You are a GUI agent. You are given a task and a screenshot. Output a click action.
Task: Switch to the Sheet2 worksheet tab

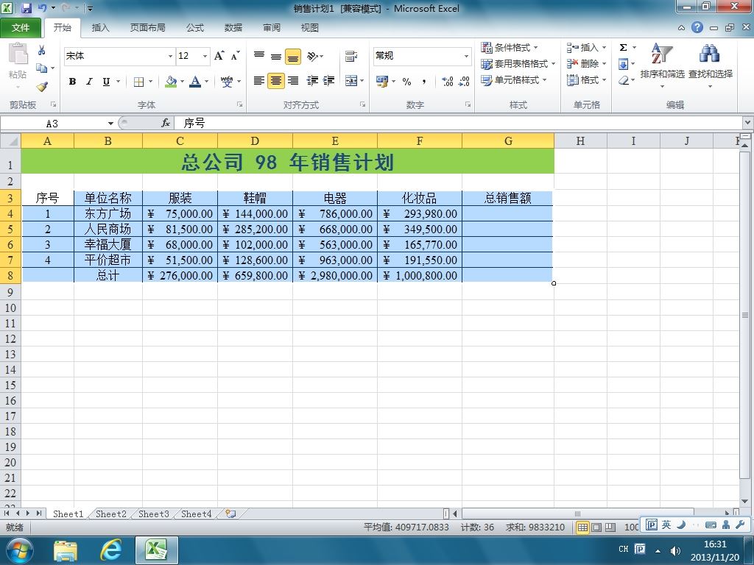[x=111, y=514]
